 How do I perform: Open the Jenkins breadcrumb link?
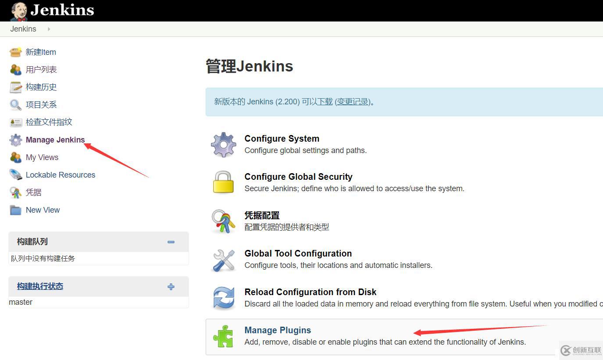[x=23, y=29]
